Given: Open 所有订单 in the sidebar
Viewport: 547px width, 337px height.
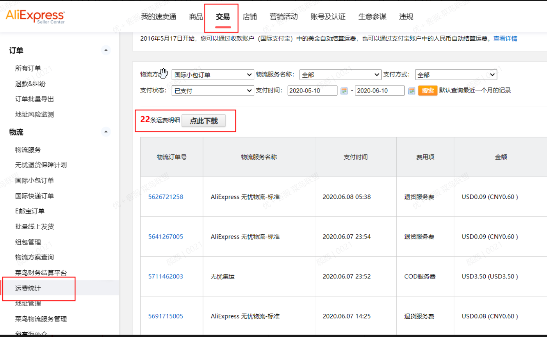Looking at the screenshot, I should tap(28, 68).
